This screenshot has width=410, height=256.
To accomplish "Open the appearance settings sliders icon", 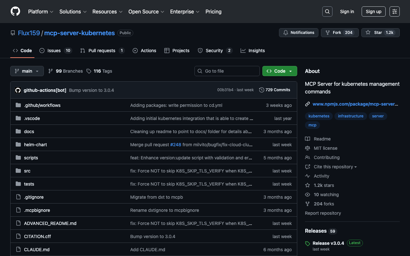I will 394,12.
